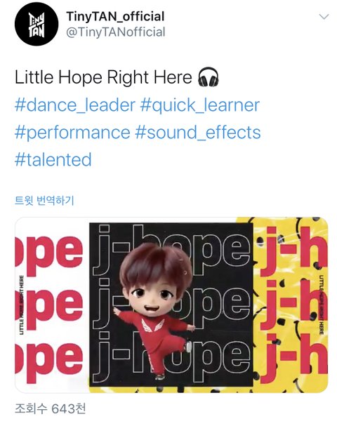Open the #dance_leader hashtag
The width and height of the screenshot is (337, 433).
point(75,105)
